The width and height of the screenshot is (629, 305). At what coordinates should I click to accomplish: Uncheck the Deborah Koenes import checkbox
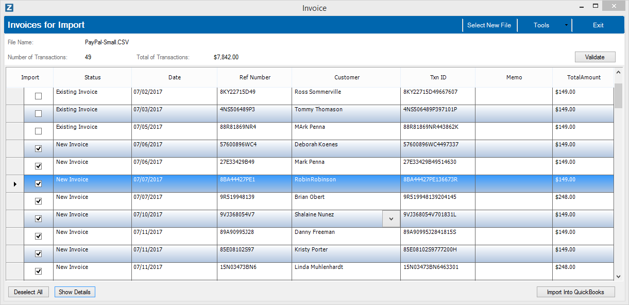pos(38,149)
